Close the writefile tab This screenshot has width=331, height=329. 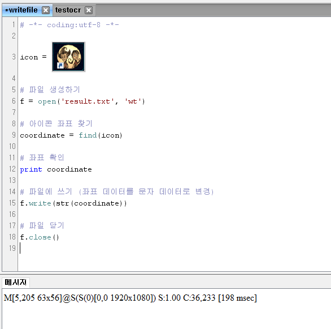coord(46,10)
